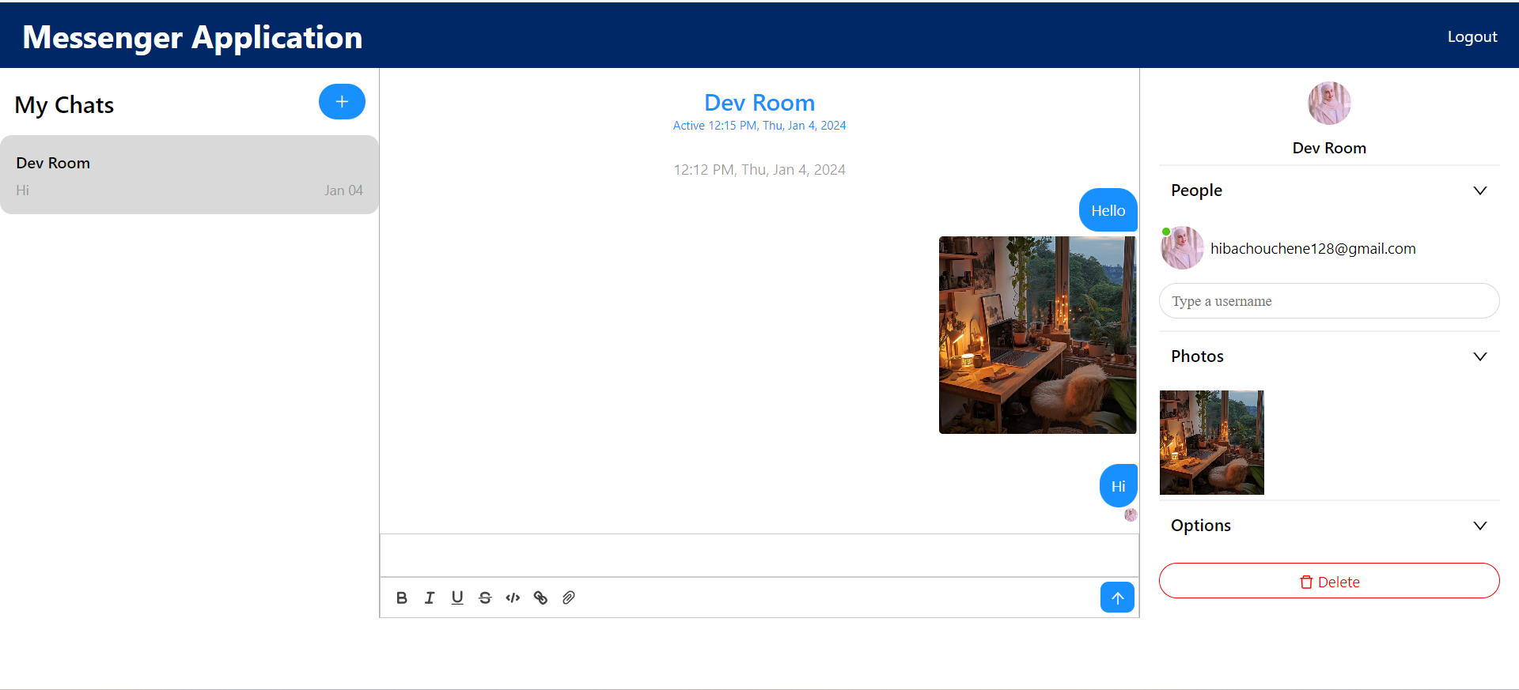This screenshot has width=1519, height=690.
Task: Create a new chat with plus button
Action: click(x=342, y=102)
